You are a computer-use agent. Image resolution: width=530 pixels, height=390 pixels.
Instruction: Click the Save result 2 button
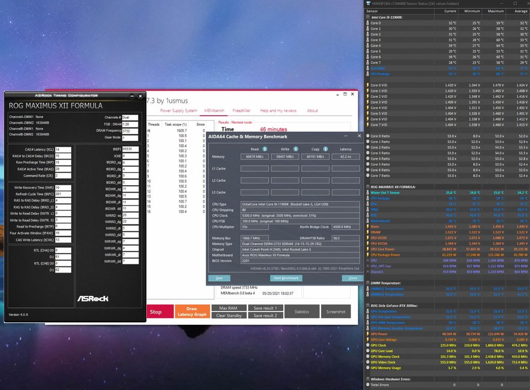[265, 315]
